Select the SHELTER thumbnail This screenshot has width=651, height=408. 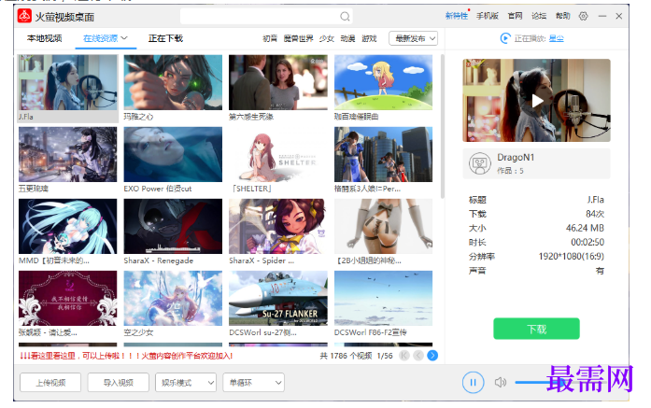click(x=277, y=154)
